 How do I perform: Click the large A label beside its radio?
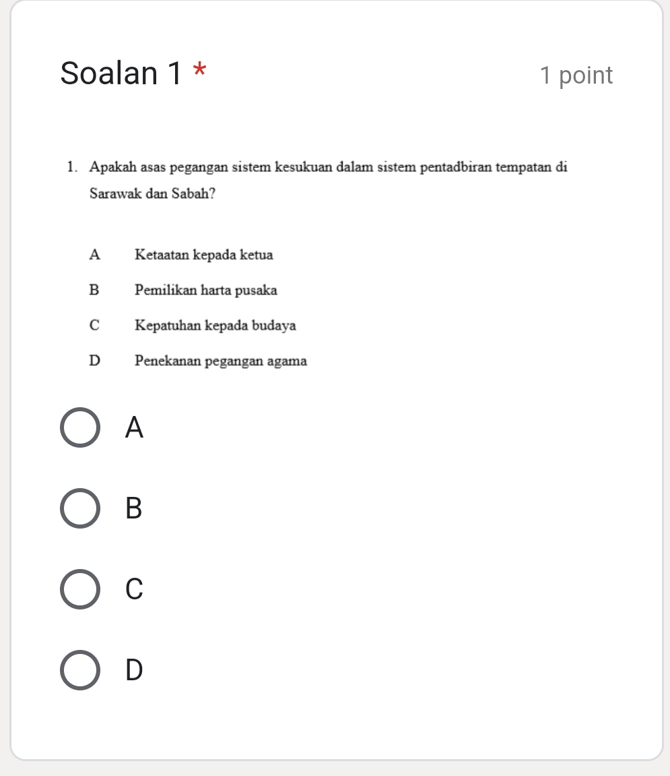(135, 427)
